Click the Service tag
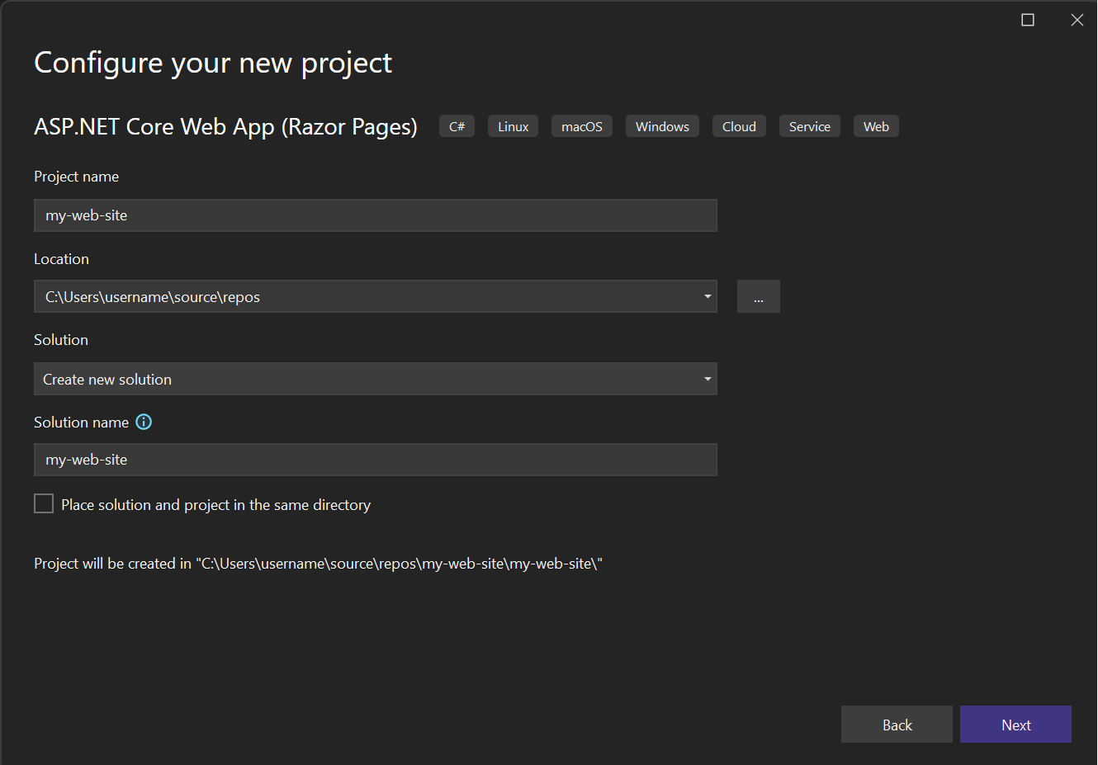The width and height of the screenshot is (1098, 765). pyautogui.click(x=809, y=126)
